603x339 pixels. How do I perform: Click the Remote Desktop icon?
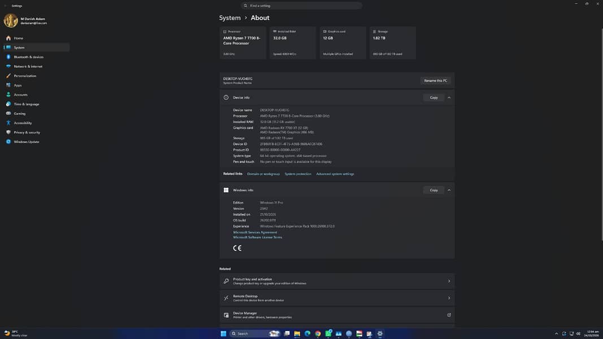(226, 298)
